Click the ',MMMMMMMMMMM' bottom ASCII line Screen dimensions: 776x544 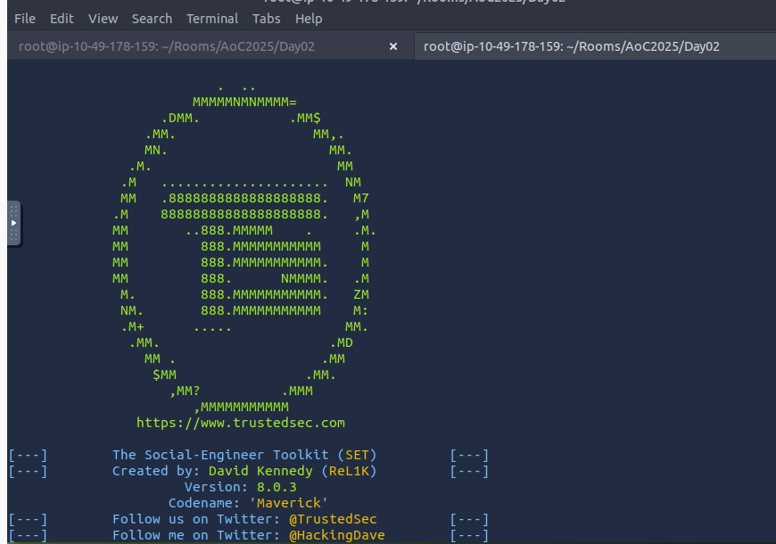(242, 407)
